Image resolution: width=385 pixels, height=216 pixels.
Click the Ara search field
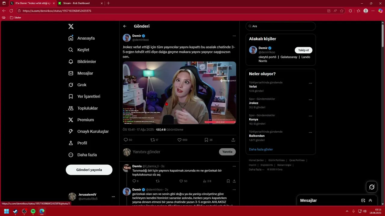[281, 26]
